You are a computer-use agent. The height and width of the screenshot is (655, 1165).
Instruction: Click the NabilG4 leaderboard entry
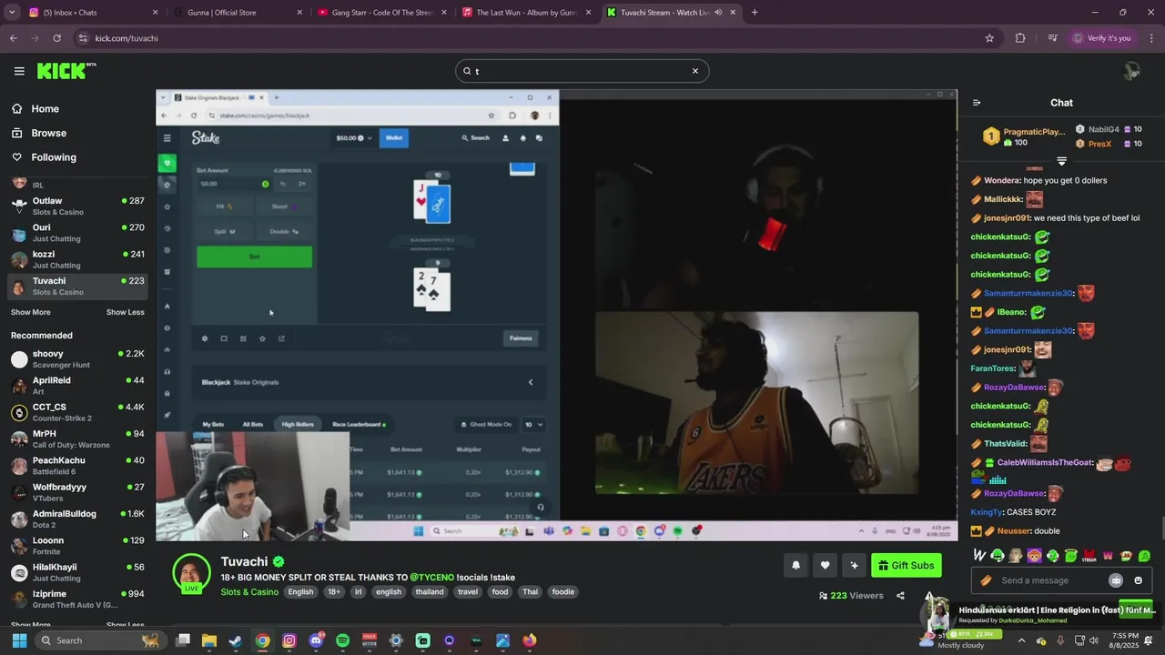[x=1109, y=129]
